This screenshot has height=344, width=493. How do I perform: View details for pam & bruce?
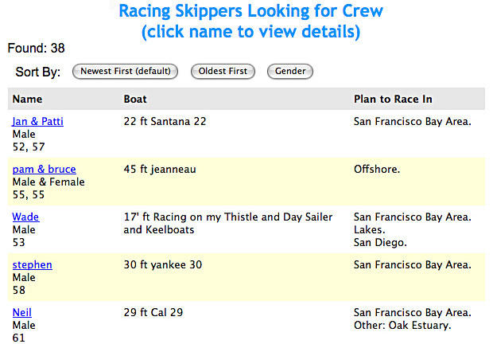click(44, 170)
